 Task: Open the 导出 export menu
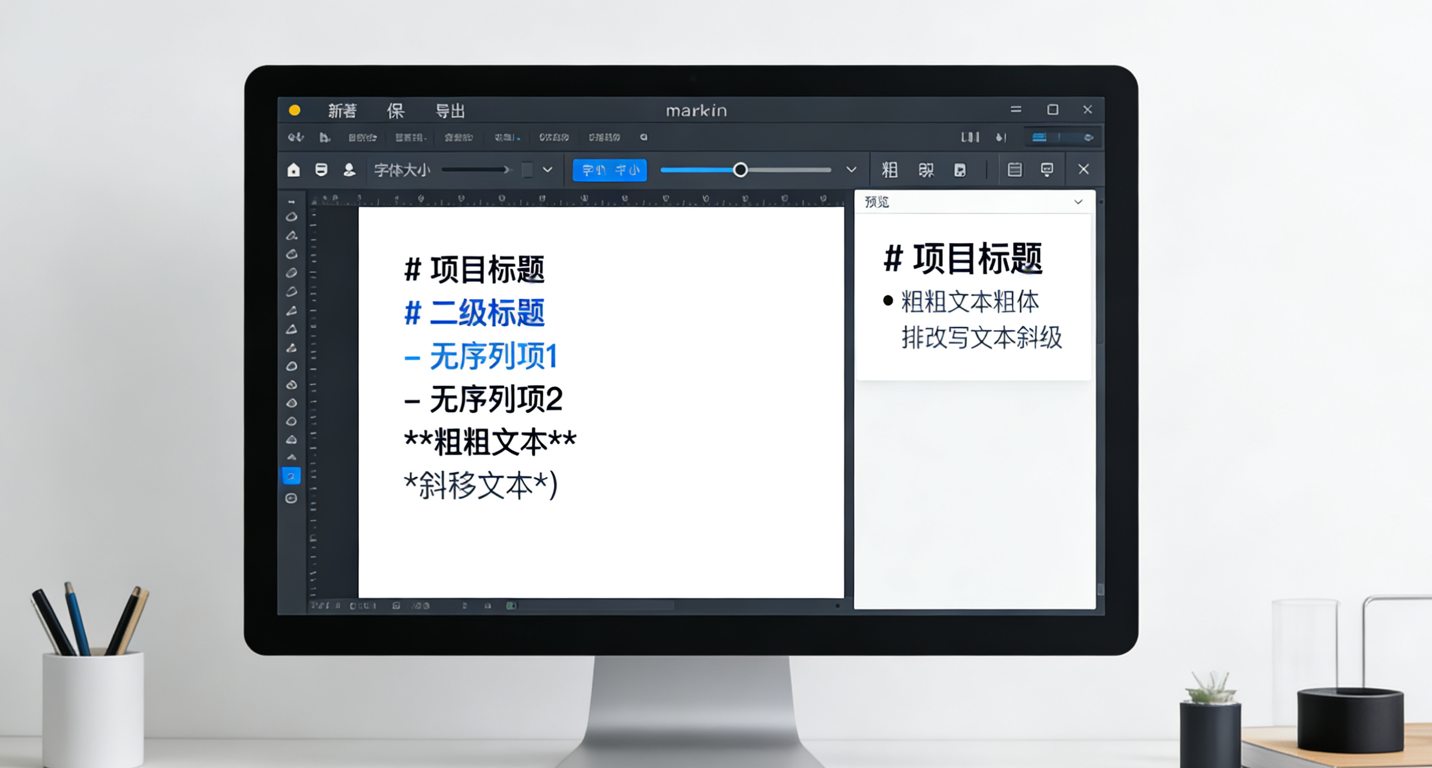tap(451, 110)
